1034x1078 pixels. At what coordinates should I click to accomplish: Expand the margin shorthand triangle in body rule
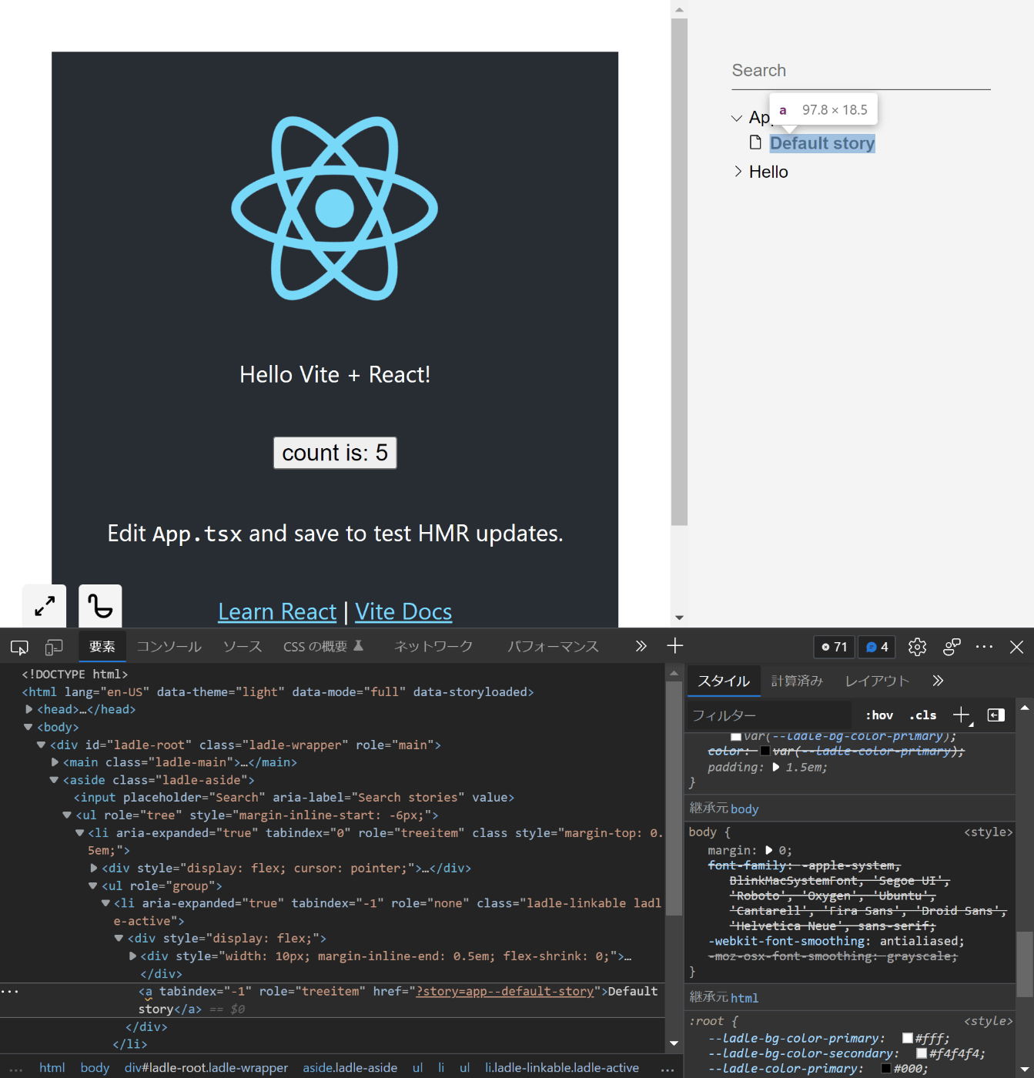[x=768, y=850]
